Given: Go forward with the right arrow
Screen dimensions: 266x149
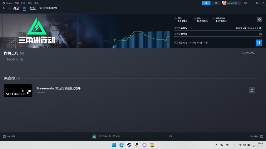Looking at the screenshot, I should (9, 8).
